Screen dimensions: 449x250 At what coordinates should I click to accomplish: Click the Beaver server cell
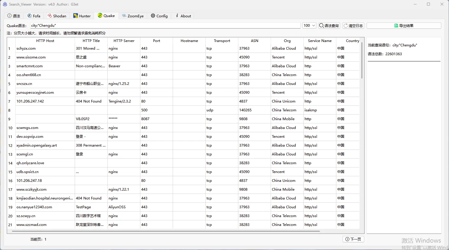tap(124, 66)
